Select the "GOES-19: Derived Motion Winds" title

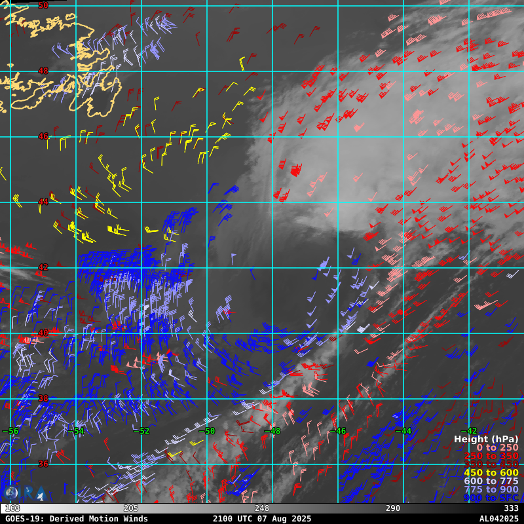(77, 519)
